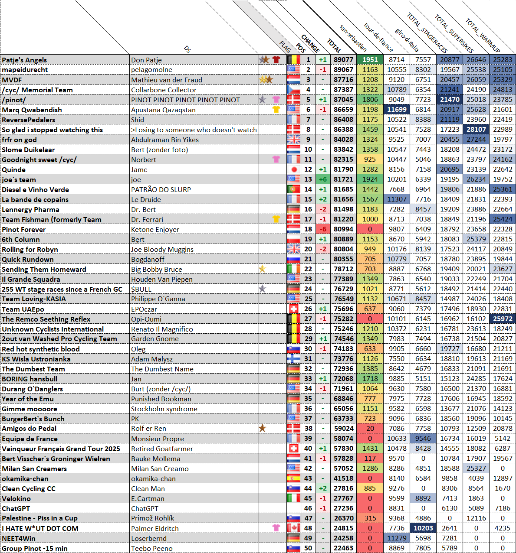Select the DS cell 'Primož Rohlík'
This screenshot has height=553, width=516.
click(194, 518)
